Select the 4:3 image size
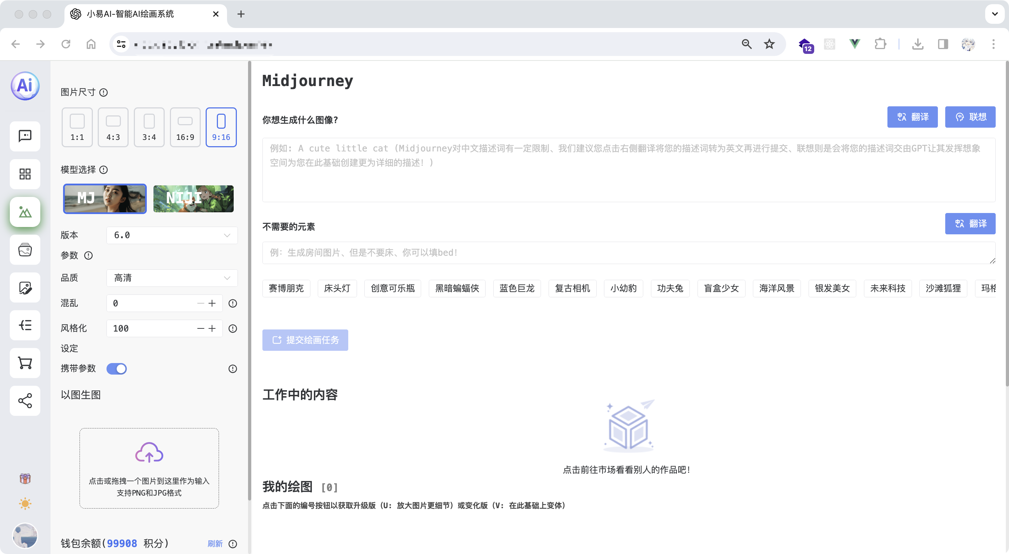This screenshot has width=1009, height=554. coord(113,127)
